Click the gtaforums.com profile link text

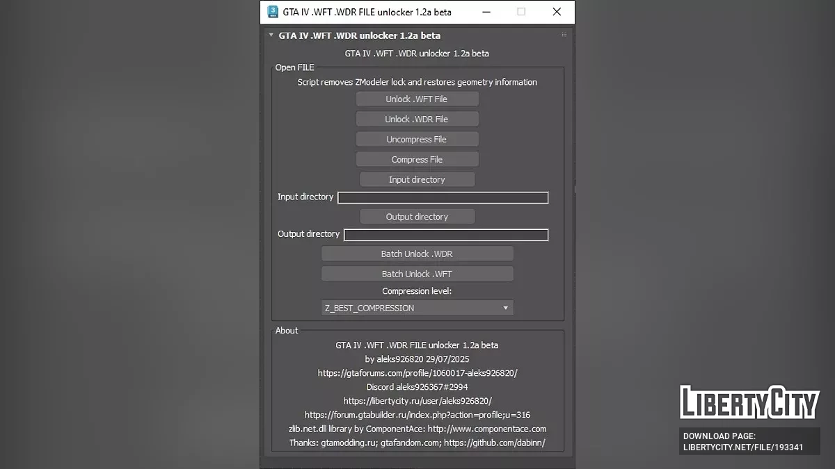pyautogui.click(x=417, y=373)
